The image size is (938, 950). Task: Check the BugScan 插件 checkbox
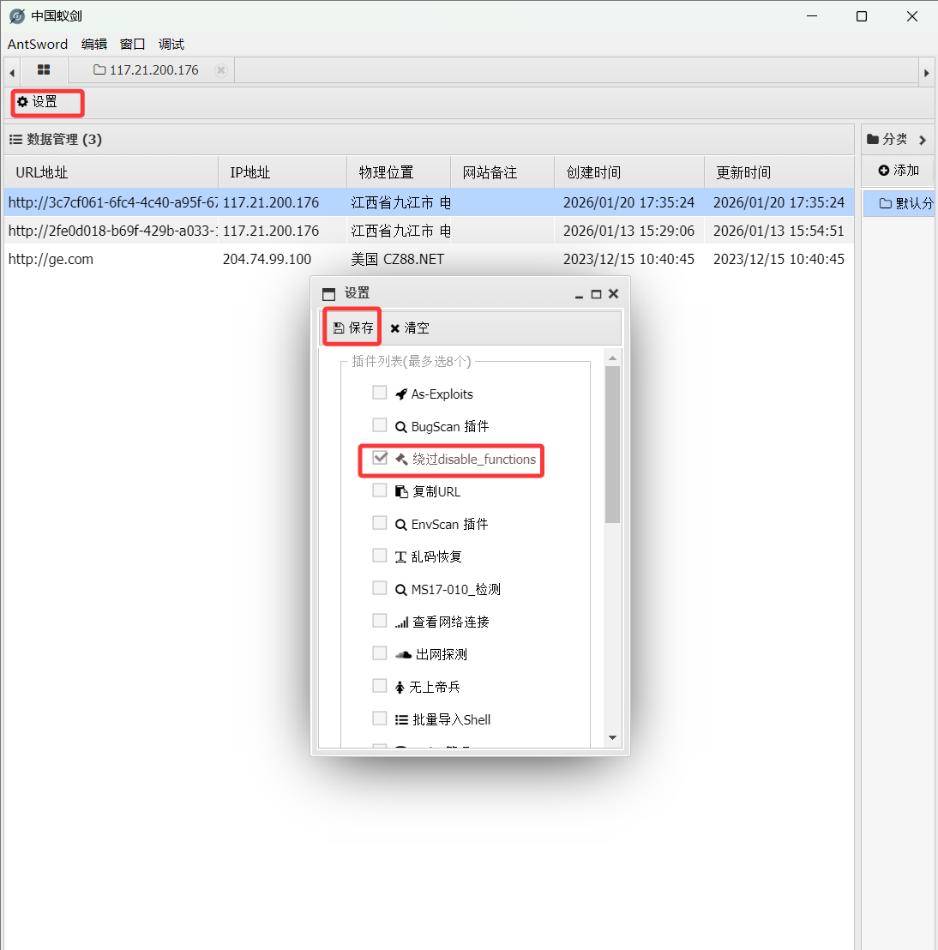click(x=380, y=425)
